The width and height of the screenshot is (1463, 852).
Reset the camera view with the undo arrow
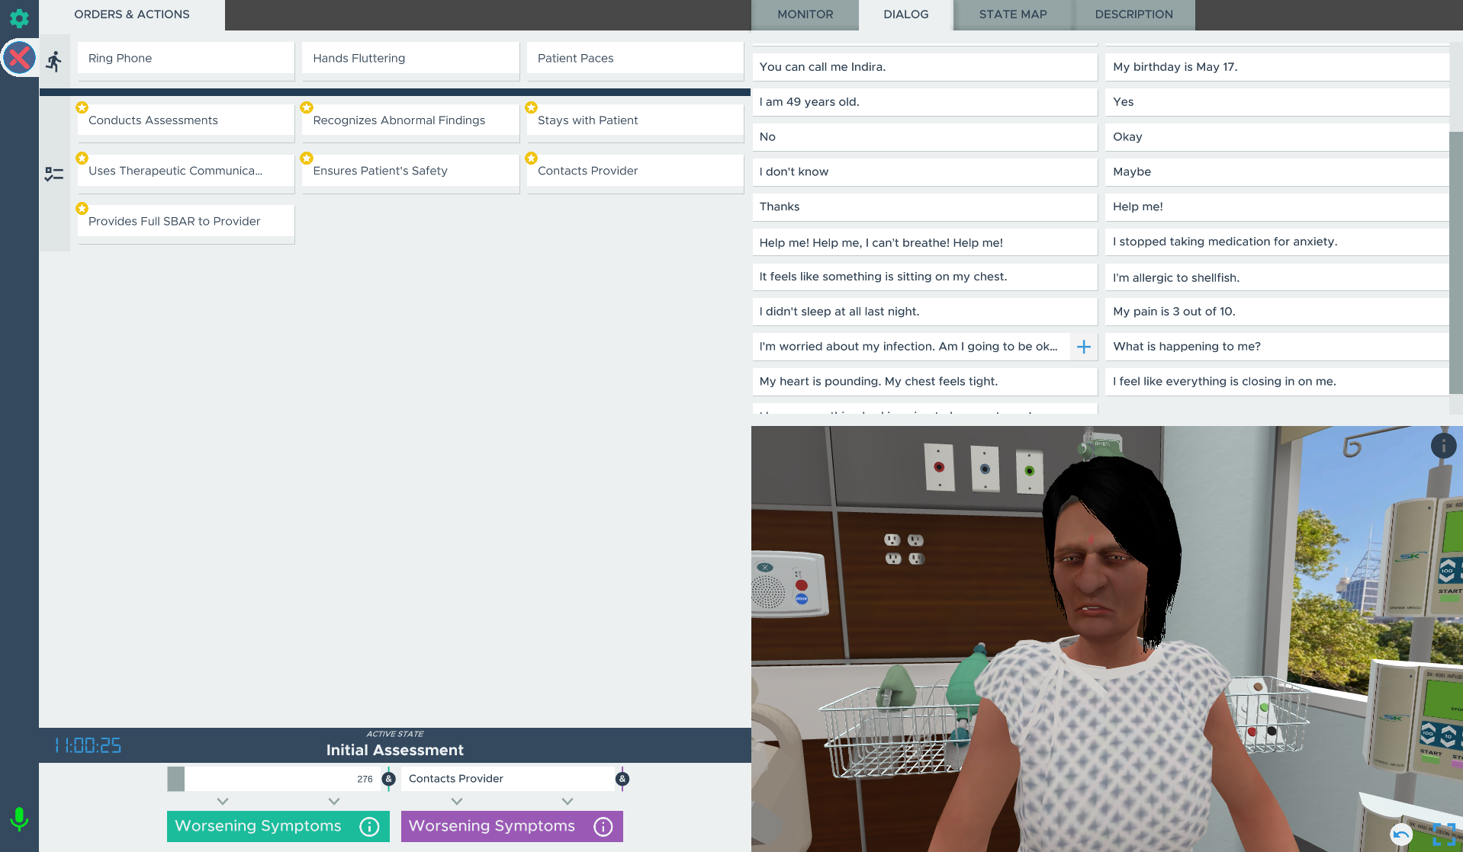(x=1401, y=834)
